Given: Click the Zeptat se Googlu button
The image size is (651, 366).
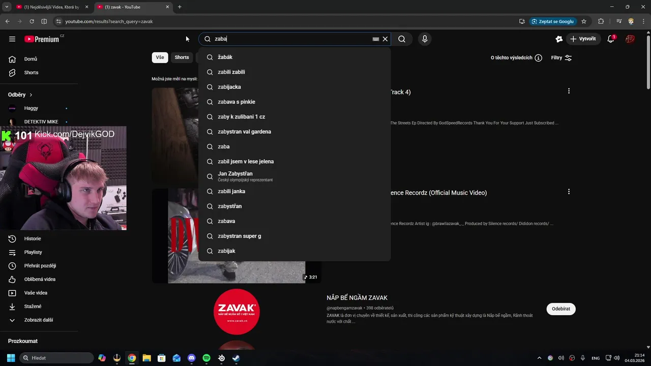Looking at the screenshot, I should click(553, 21).
